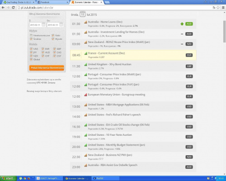Click the impact icon beside UK 30-y Bond Auction

[85, 64]
